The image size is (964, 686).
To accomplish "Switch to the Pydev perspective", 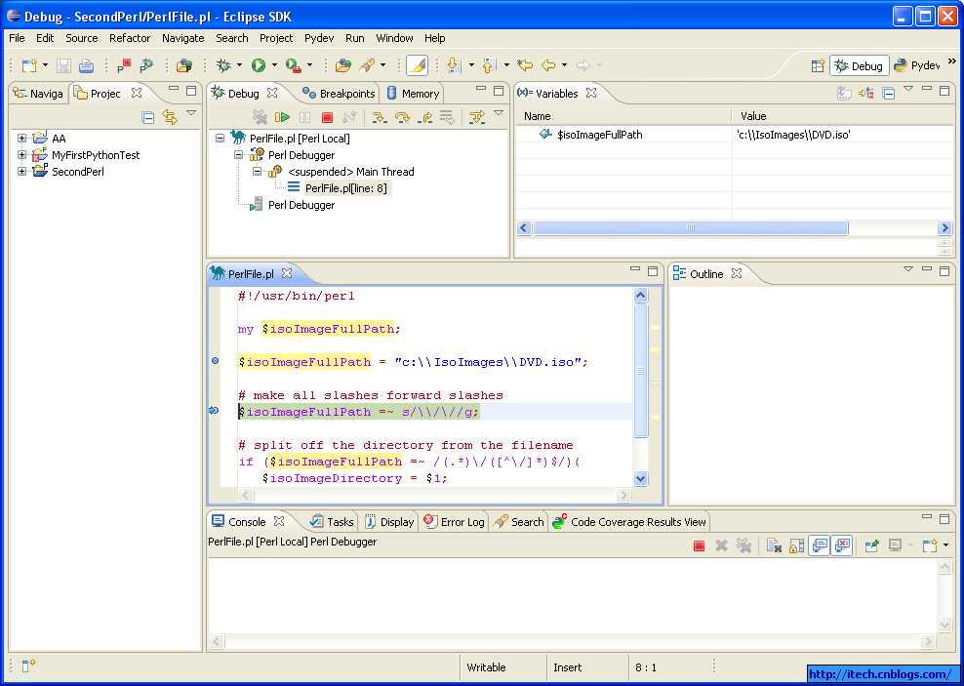I will (917, 65).
